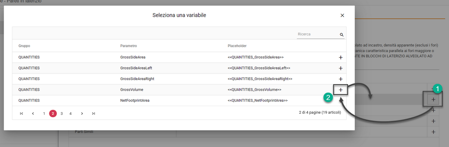Jump to last page of variables
449x147 pixels.
point(94,113)
